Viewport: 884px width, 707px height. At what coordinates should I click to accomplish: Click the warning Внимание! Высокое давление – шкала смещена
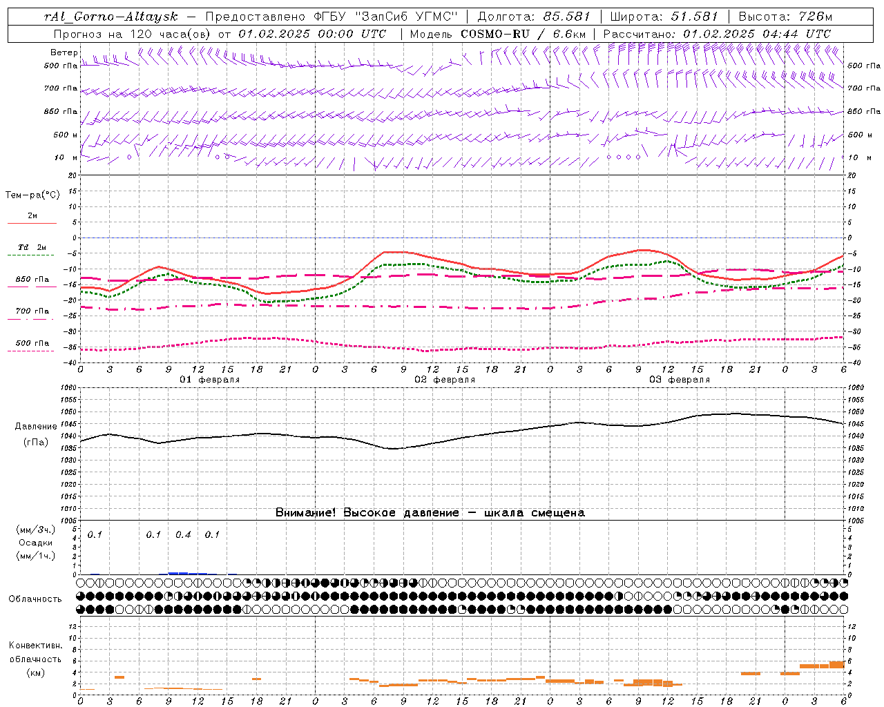[x=430, y=513]
